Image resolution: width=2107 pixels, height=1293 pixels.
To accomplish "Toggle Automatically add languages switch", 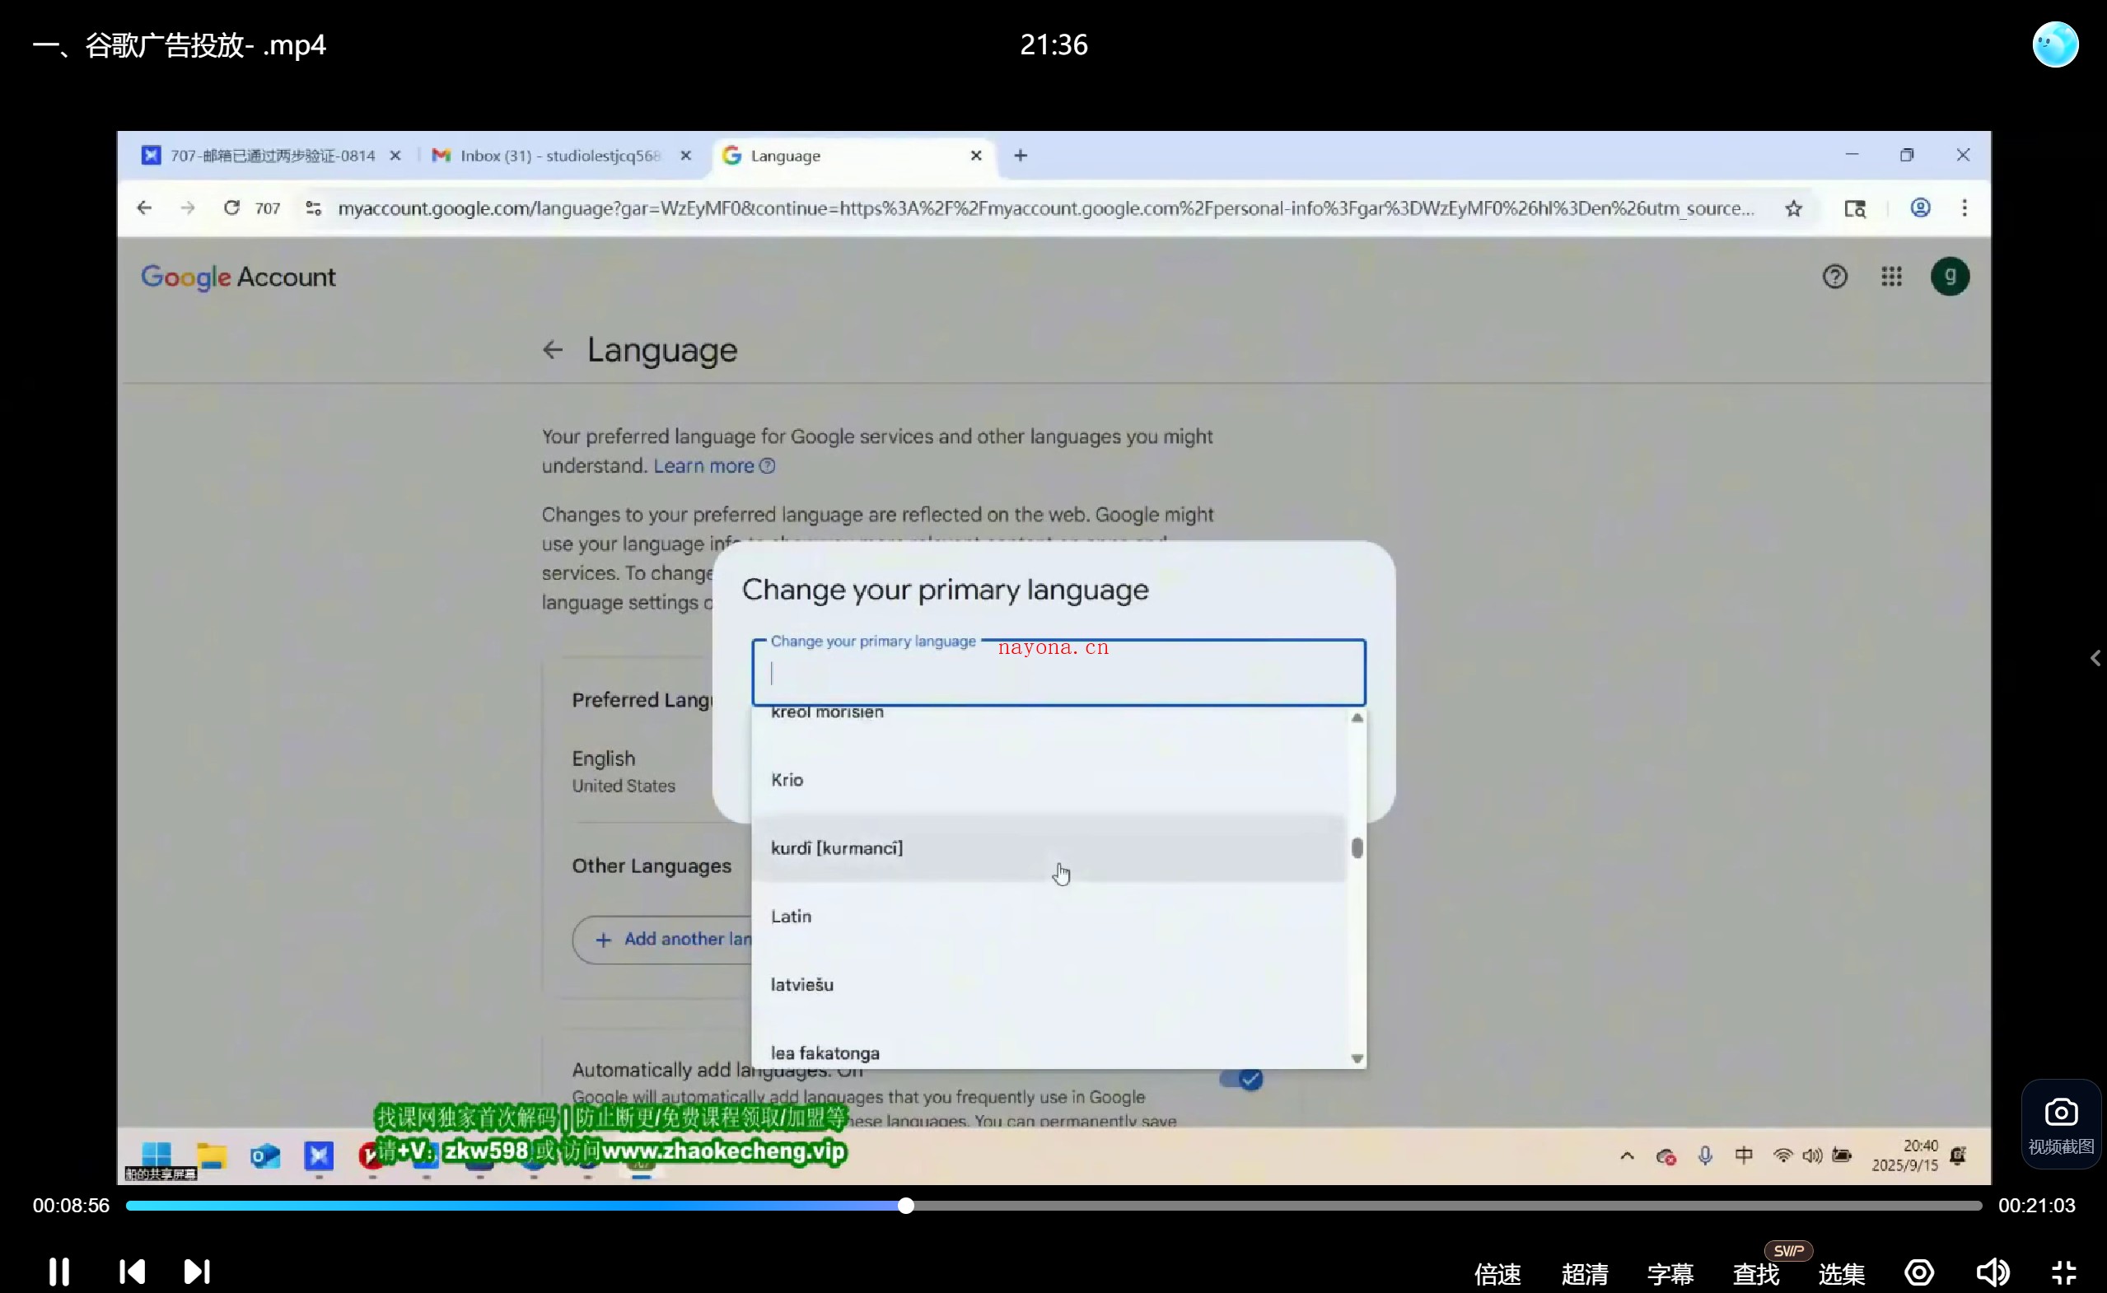I will click(x=1240, y=1079).
